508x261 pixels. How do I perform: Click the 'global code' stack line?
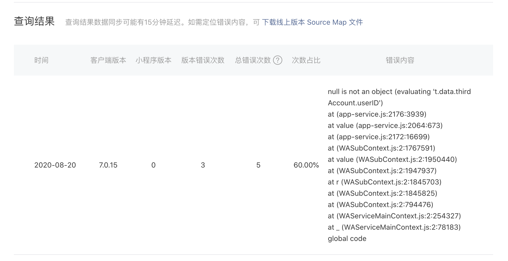[347, 239]
